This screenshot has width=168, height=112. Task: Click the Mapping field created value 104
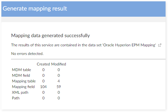(43, 87)
